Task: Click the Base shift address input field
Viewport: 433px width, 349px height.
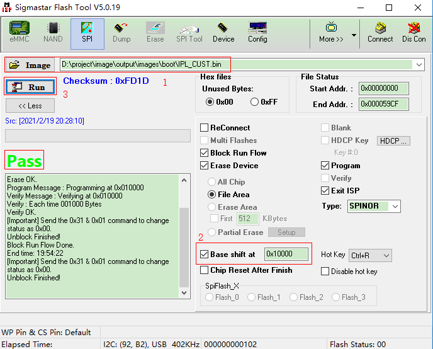Action: click(x=286, y=255)
